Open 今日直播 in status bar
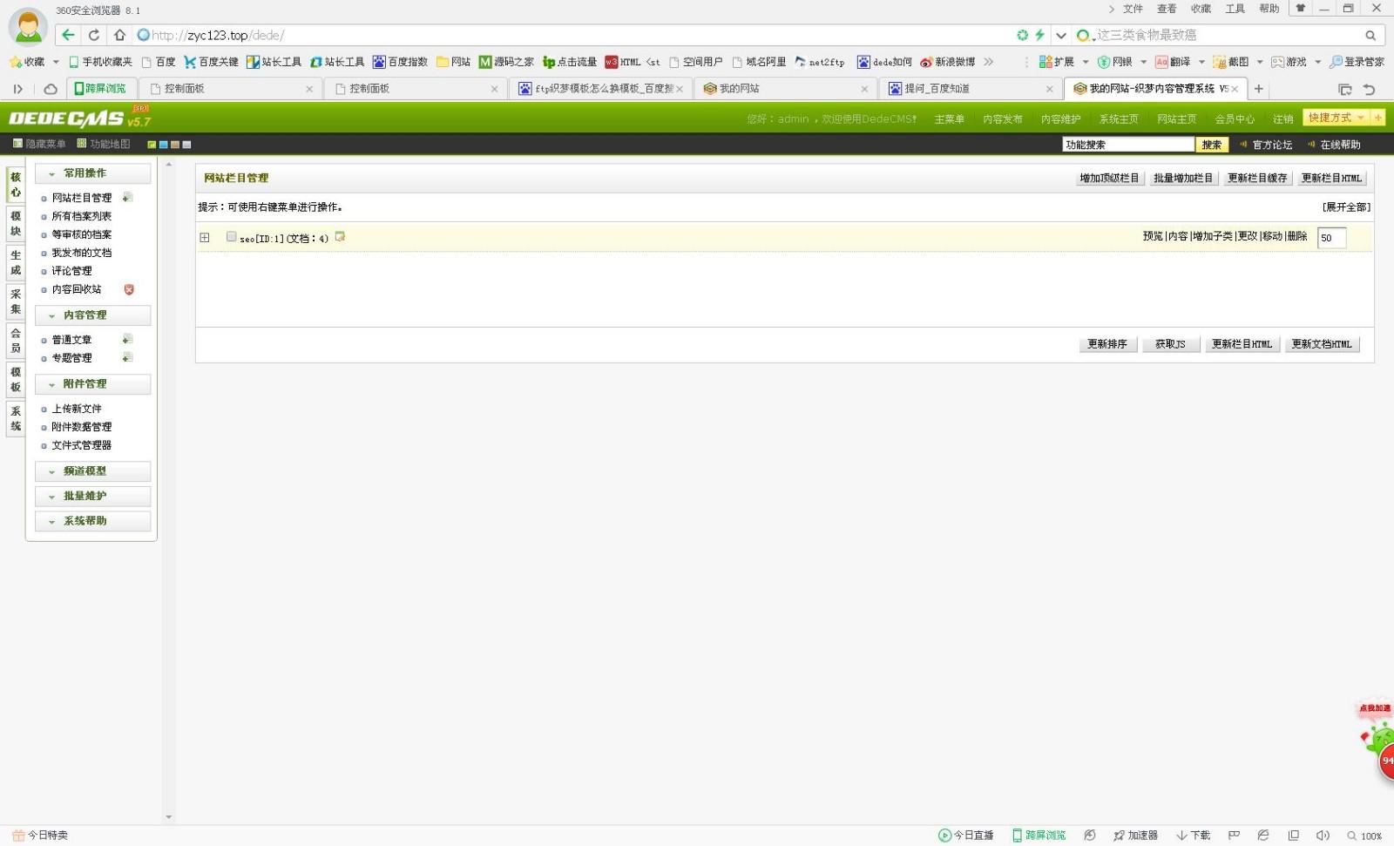The width and height of the screenshot is (1394, 846). click(x=965, y=835)
